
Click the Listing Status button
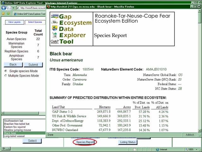128,142
